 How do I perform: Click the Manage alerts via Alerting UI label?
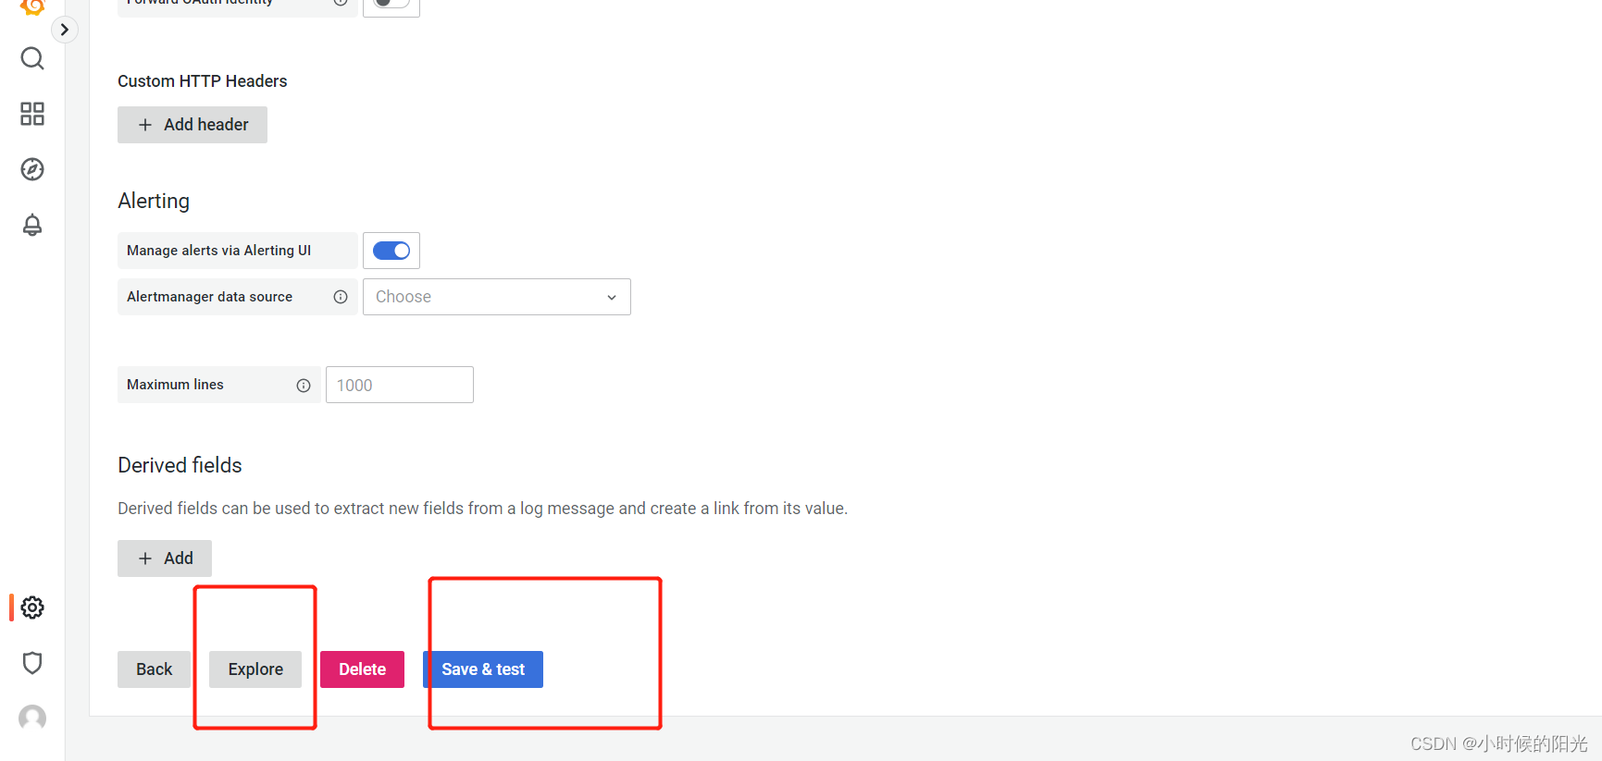click(218, 251)
